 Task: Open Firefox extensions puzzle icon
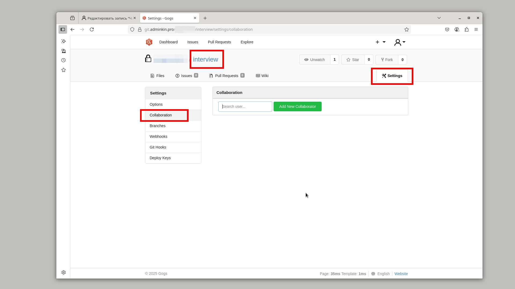(466, 29)
